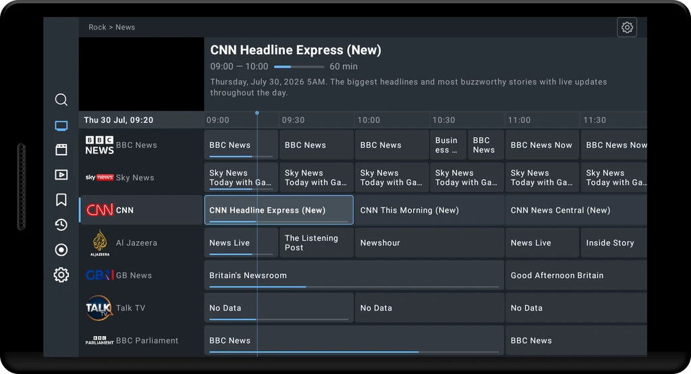
Task: Select CNN This Morning (New) program
Action: (x=429, y=210)
